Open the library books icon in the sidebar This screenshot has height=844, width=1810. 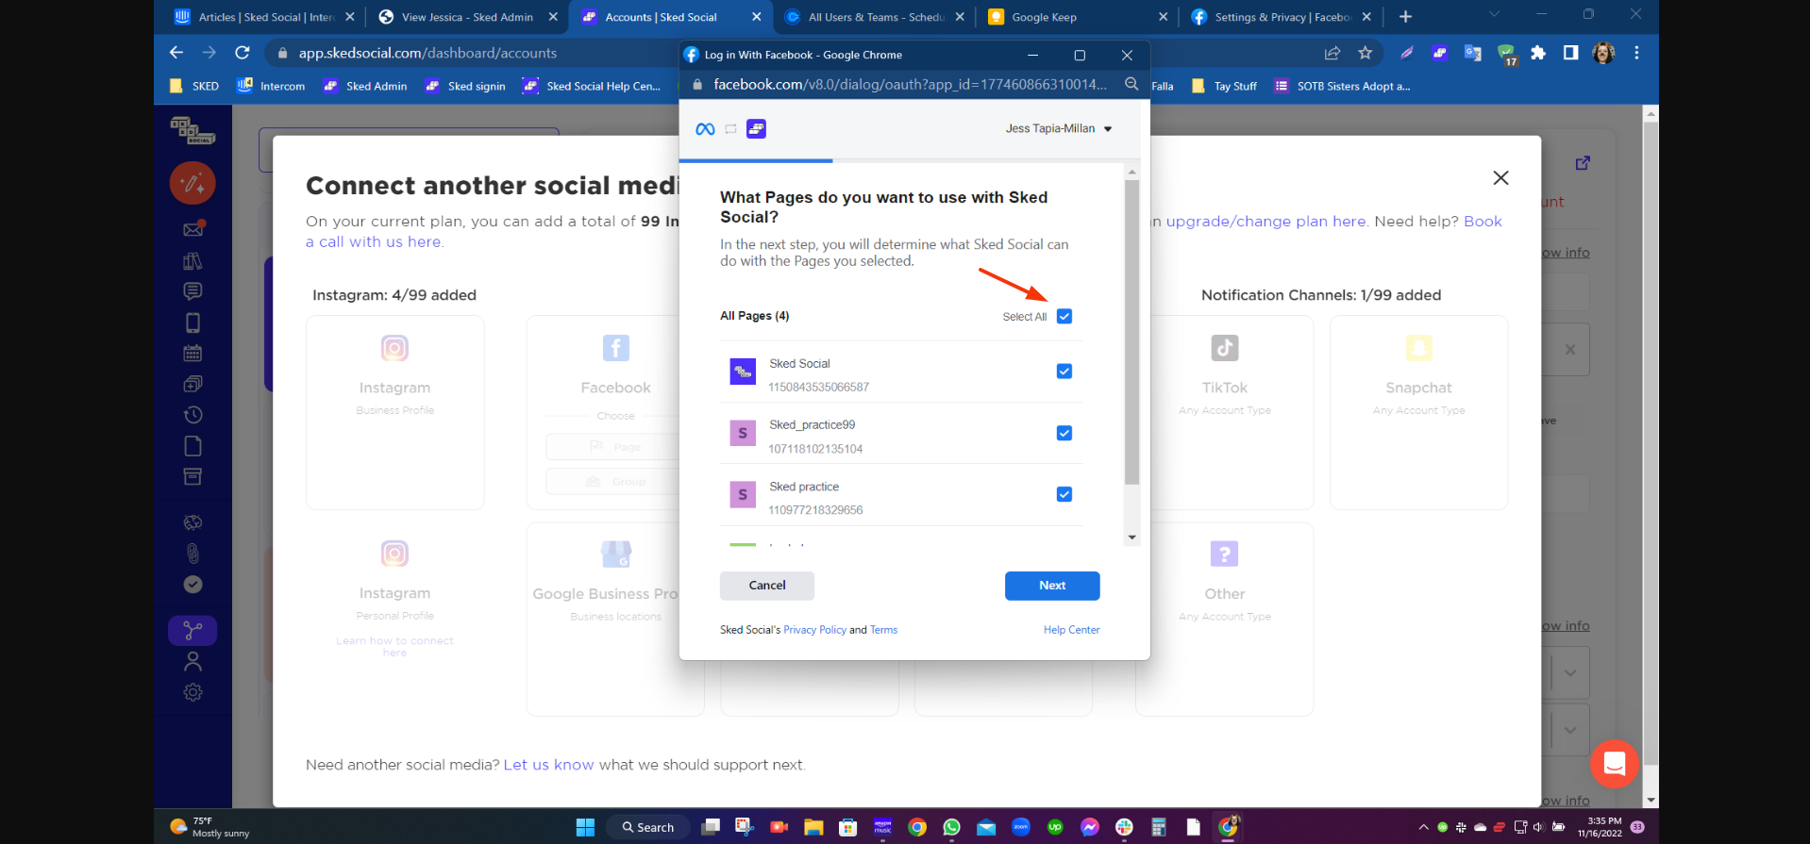[193, 261]
